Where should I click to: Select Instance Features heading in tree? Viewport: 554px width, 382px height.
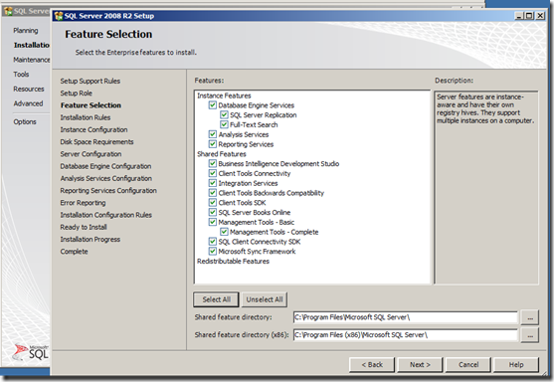(x=224, y=95)
